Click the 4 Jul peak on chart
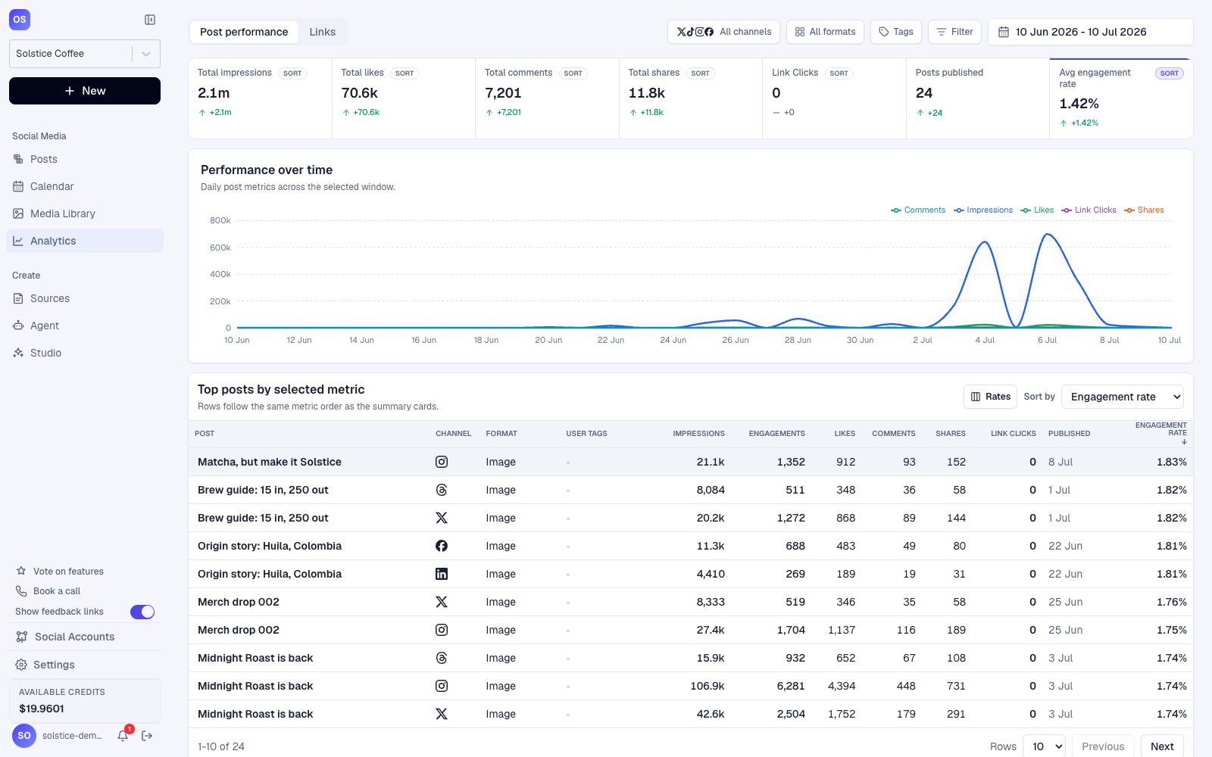1212x757 pixels. point(985,242)
